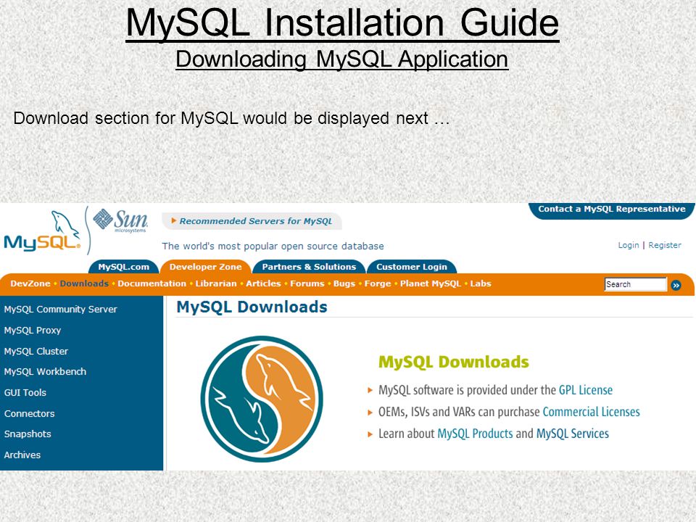696x522 pixels.
Task: Click the orange arrow beside Recommended Servers
Action: (174, 220)
